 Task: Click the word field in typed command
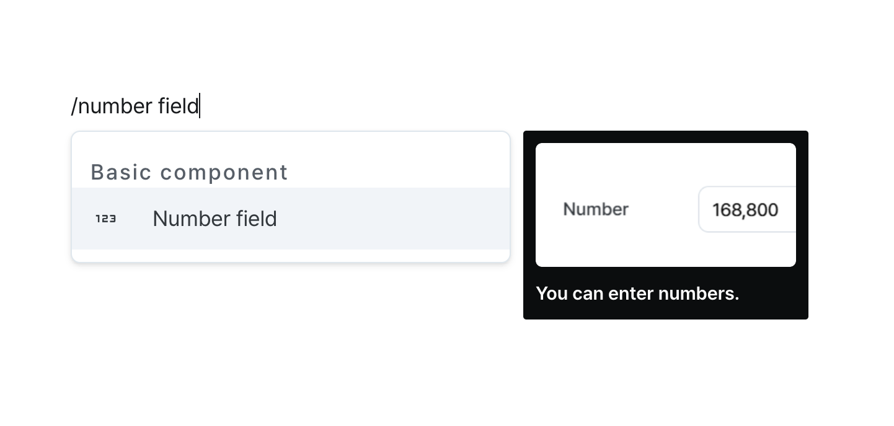pyautogui.click(x=178, y=106)
